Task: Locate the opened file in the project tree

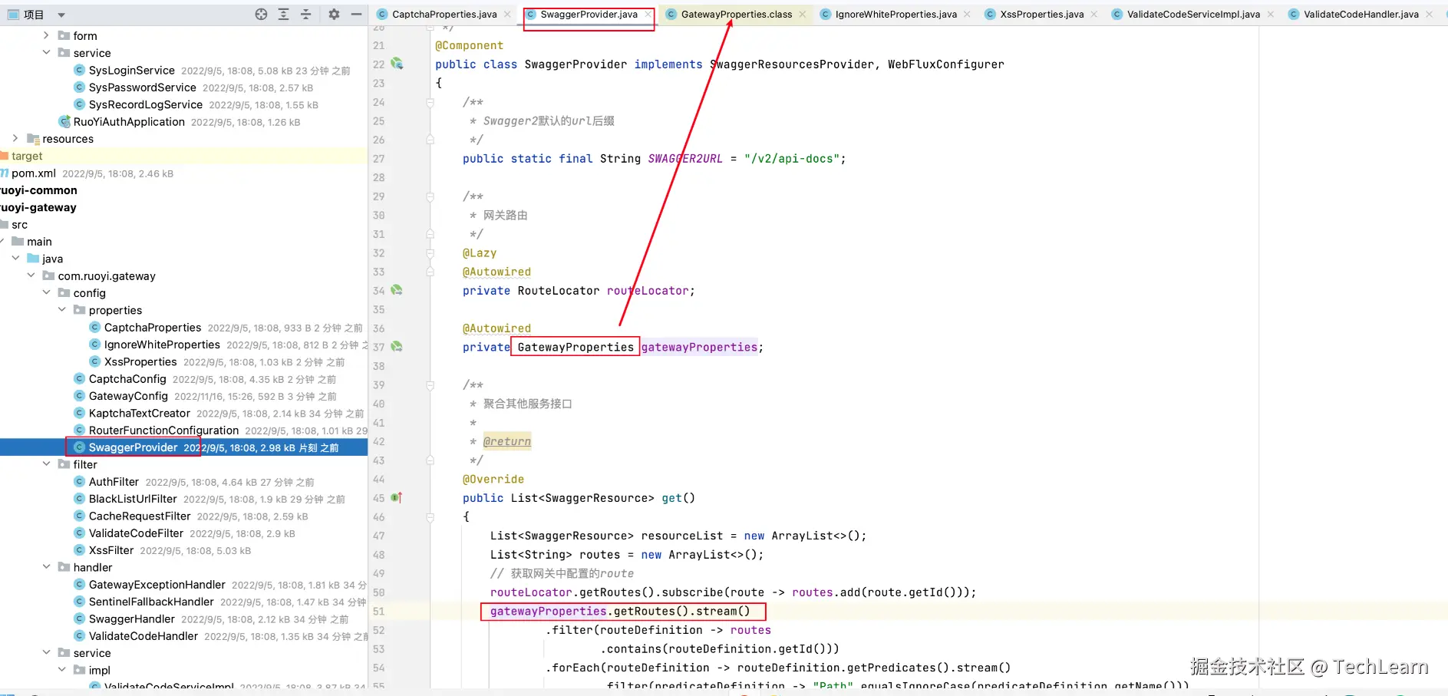Action: [261, 15]
